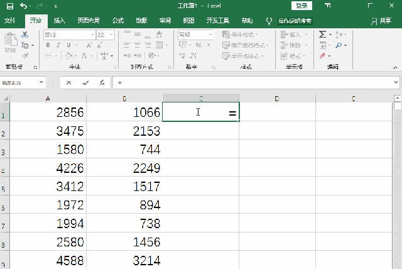Click the AutoSum sigma icon
402x269 pixels.
point(322,35)
